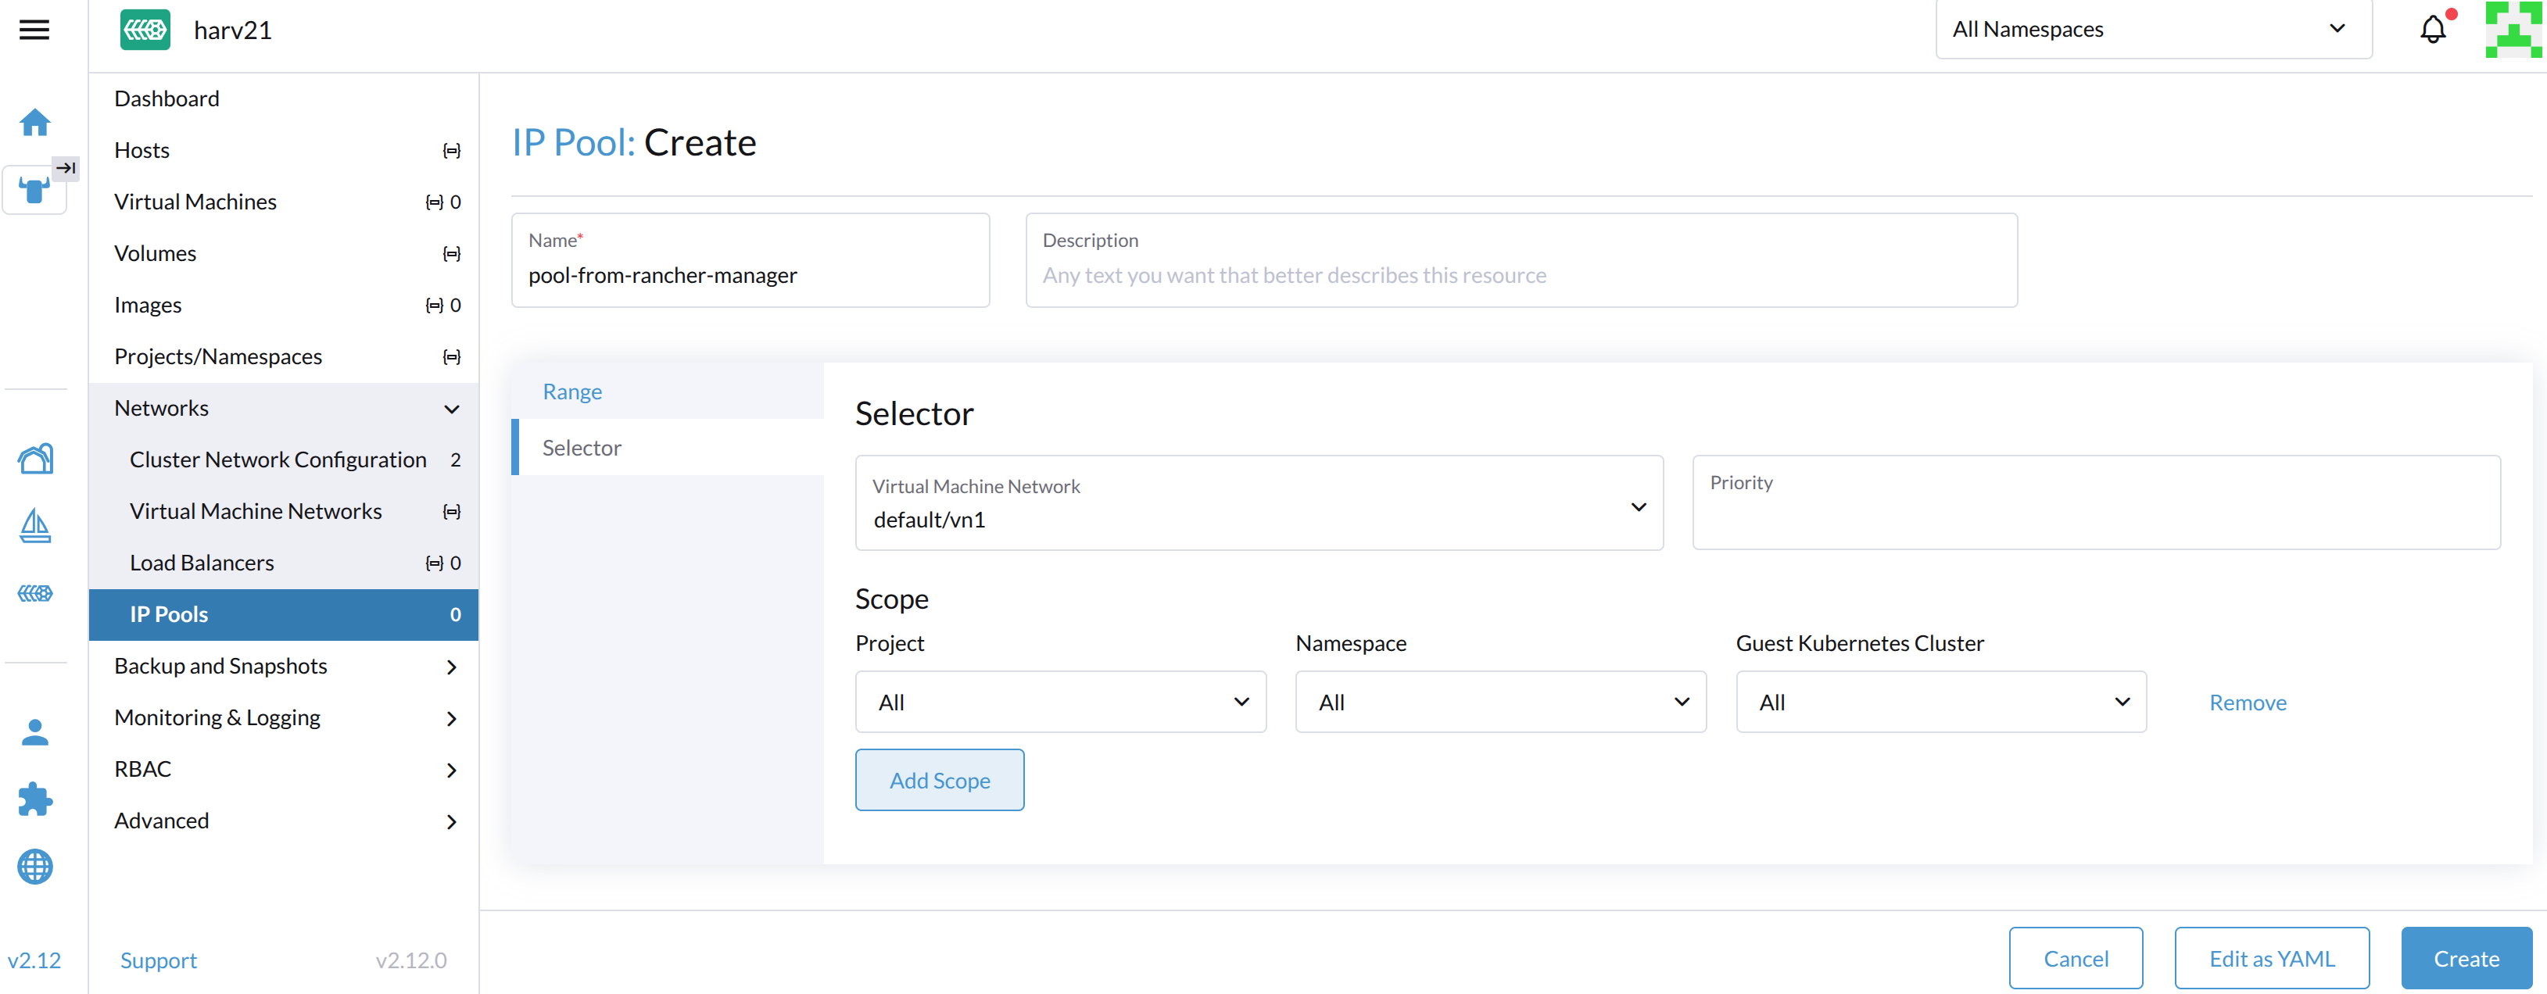Open the hamburger main menu
This screenshot has width=2547, height=994.
coord(34,30)
